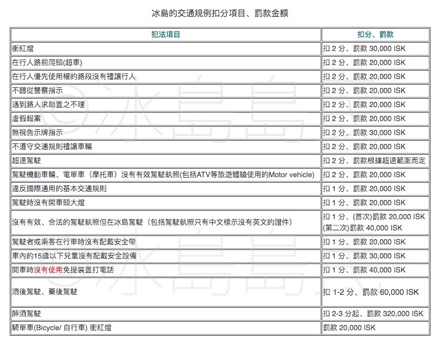This screenshot has width=440, height=338.
Task: Select the penalty for 不聽從警察指示
Action: (x=375, y=91)
